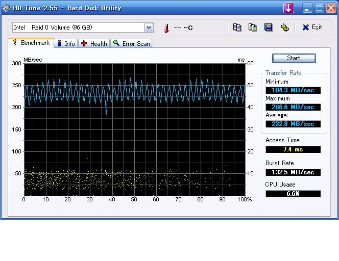Save screenshot floppy disk icon
The width and height of the screenshot is (339, 261).
click(x=269, y=28)
